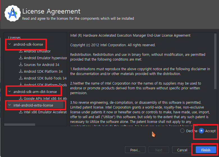The width and height of the screenshot is (219, 157).
Task: Collapse the android-sdk-license chevron
Action: [10, 44]
